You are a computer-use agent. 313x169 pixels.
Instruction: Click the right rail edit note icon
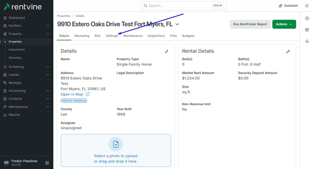(x=307, y=30)
